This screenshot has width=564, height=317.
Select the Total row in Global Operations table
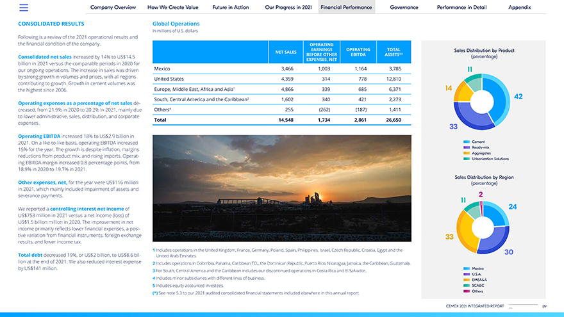(x=281, y=120)
